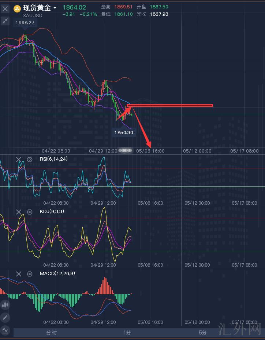Viewport: 265px width, 340px height.
Task: Click the gold bars symbol icon
Action: click(x=17, y=8)
